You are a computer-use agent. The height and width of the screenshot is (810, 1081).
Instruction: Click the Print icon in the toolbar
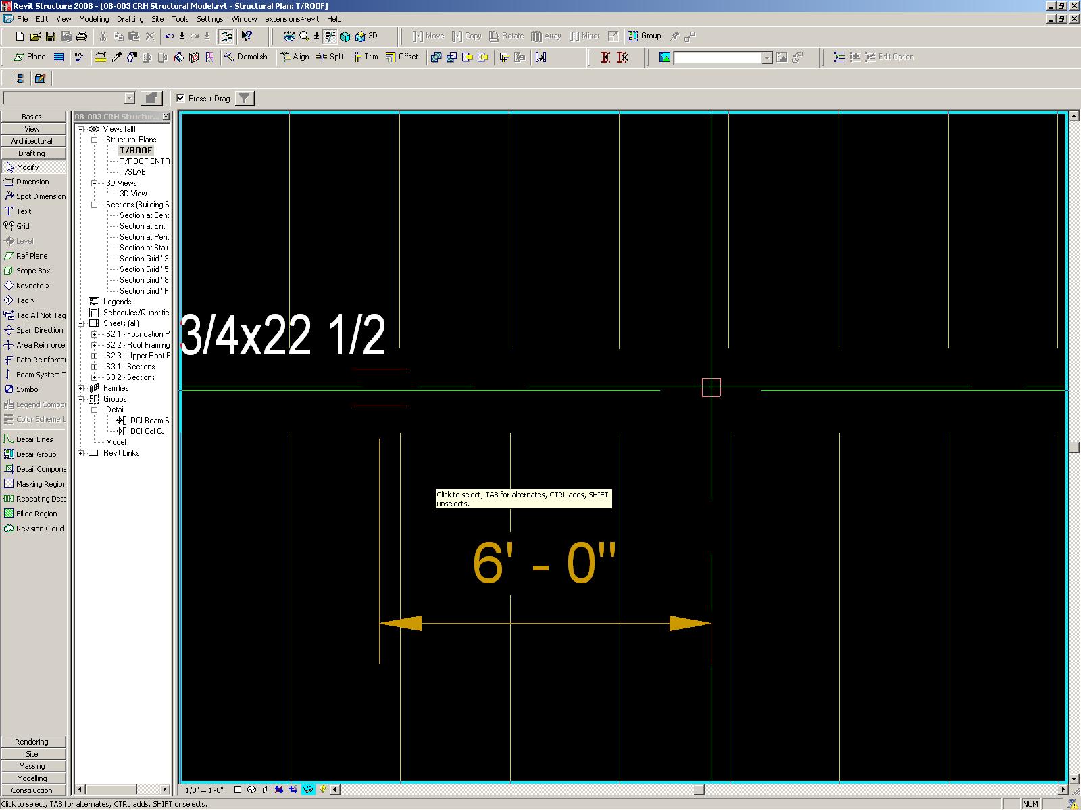pyautogui.click(x=82, y=36)
